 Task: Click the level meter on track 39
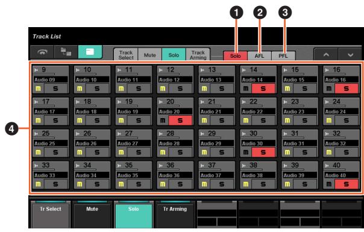coord(293,170)
